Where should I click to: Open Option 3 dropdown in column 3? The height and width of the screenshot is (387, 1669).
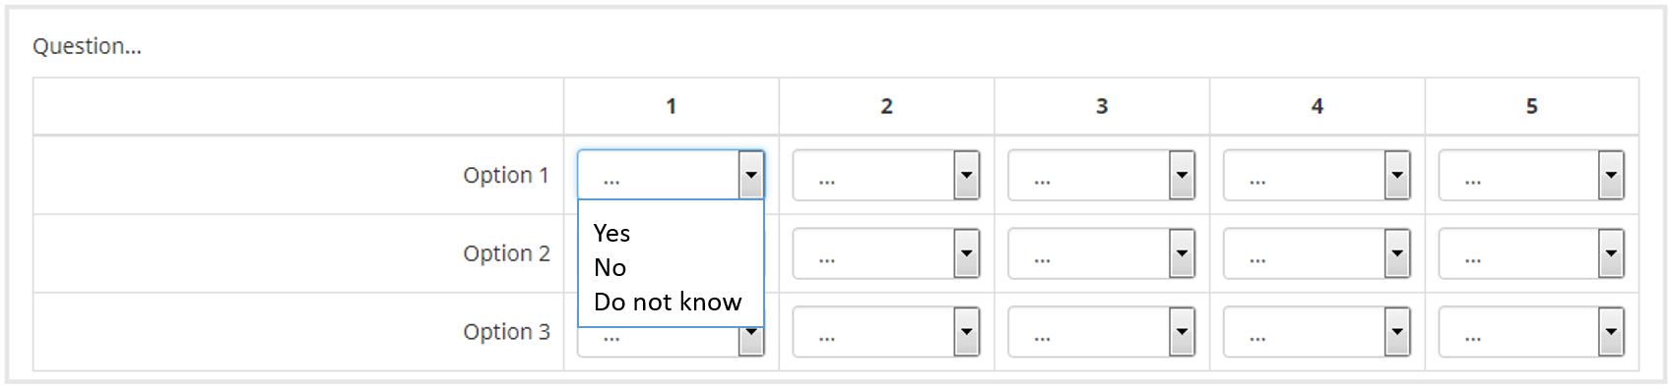1102,332
